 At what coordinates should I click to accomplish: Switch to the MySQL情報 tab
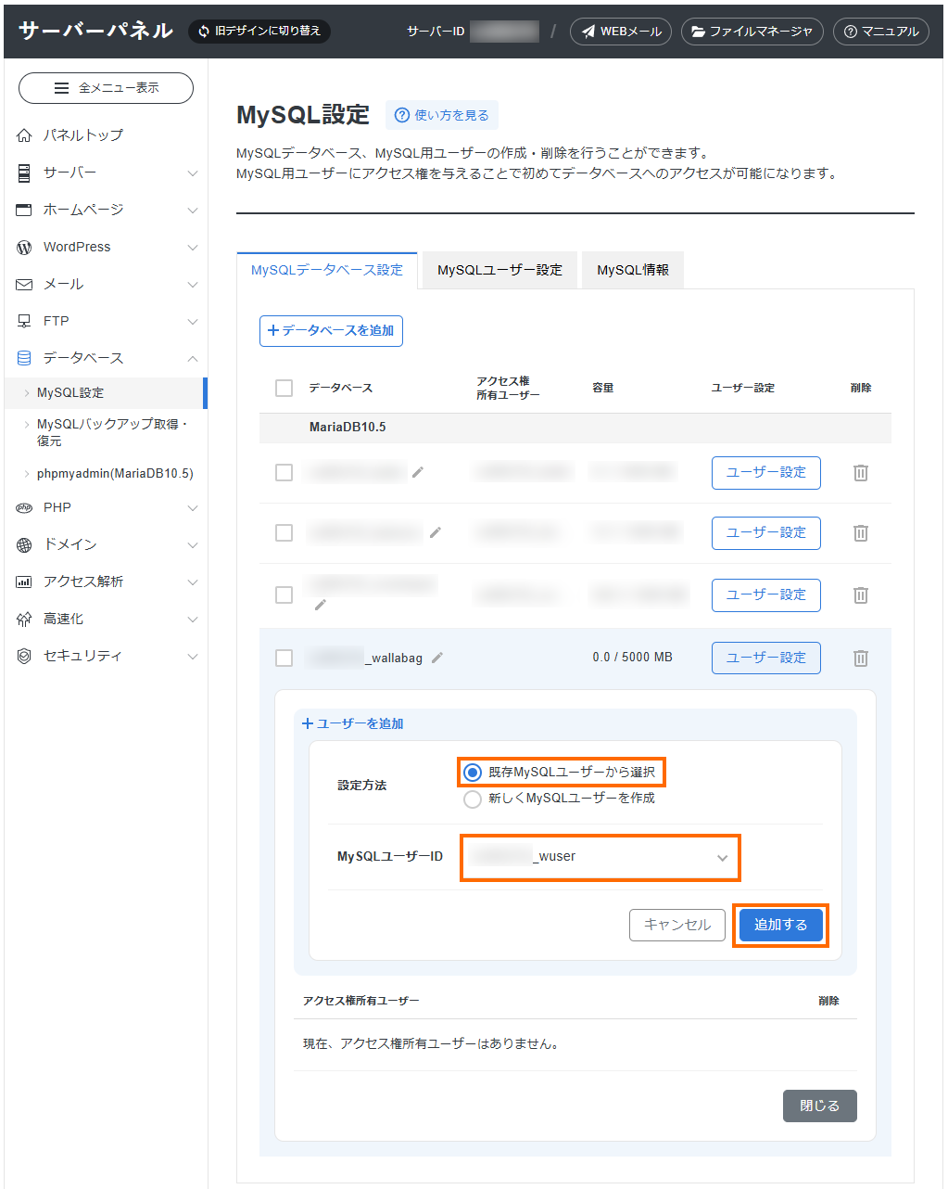point(633,270)
